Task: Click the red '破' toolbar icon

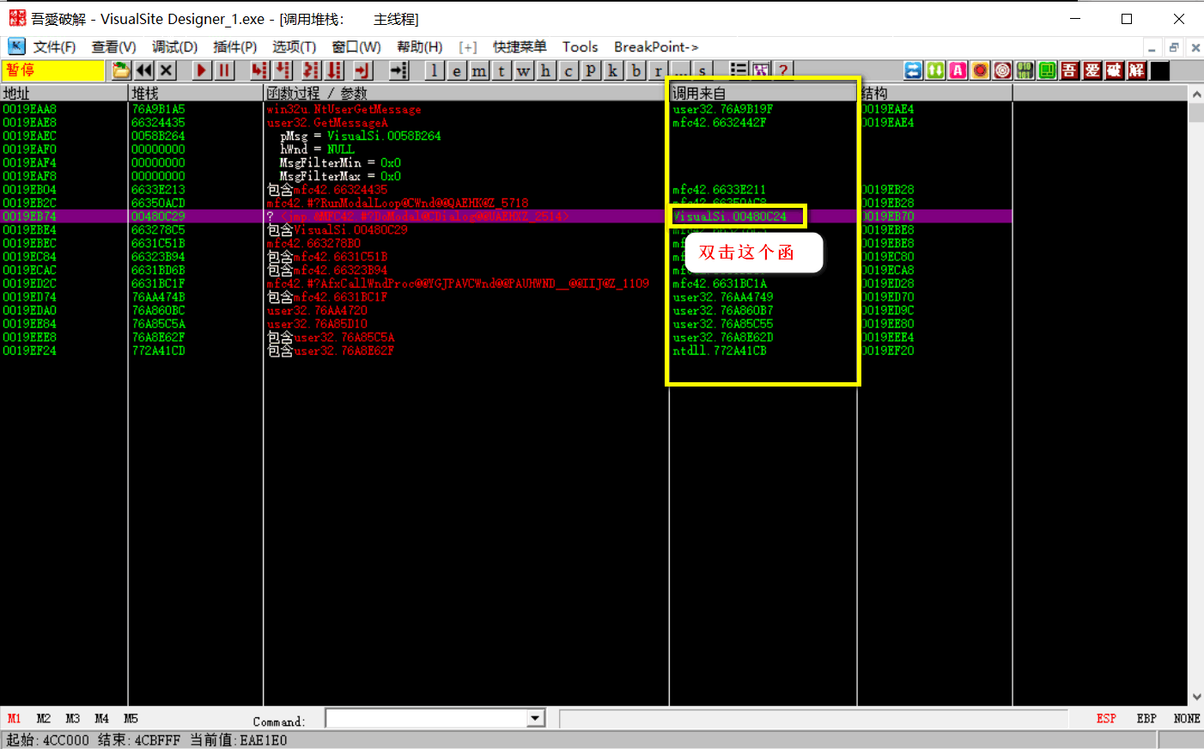Action: tap(1115, 70)
